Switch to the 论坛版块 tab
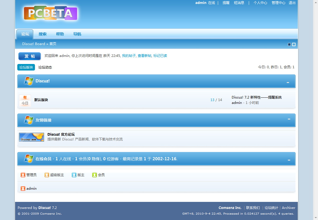Image resolution: width=318 pixels, height=220 pixels. 26,67
